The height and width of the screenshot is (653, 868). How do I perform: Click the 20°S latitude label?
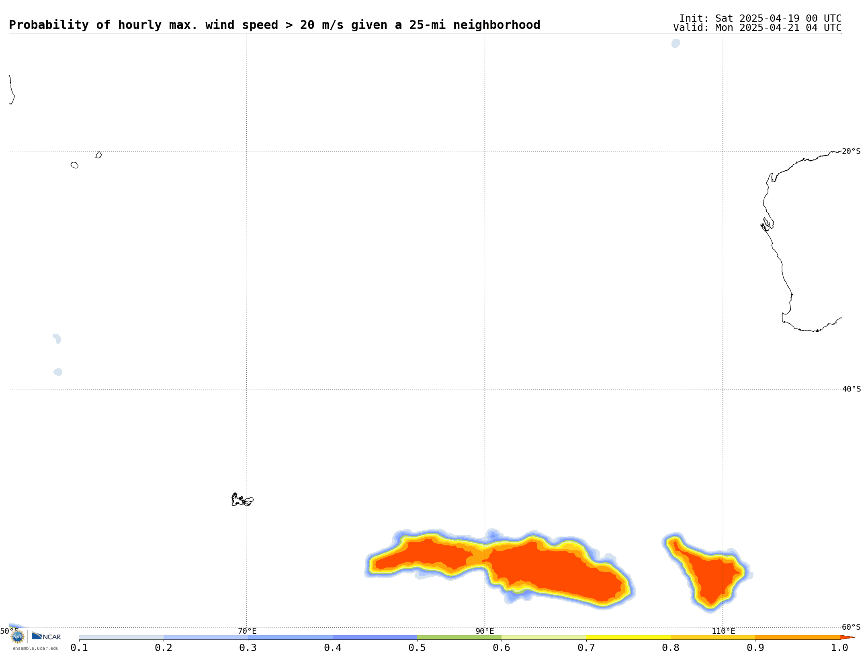851,151
